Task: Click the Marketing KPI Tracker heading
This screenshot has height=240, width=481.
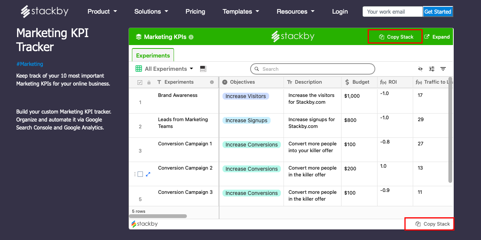Action: pos(52,40)
